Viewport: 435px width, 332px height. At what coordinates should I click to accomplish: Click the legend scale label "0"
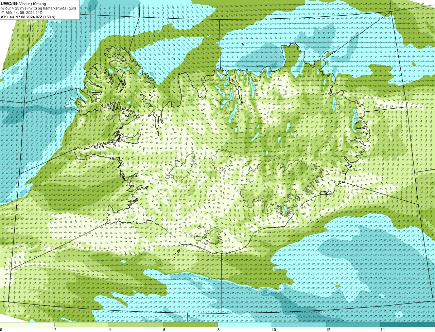tap(1, 330)
